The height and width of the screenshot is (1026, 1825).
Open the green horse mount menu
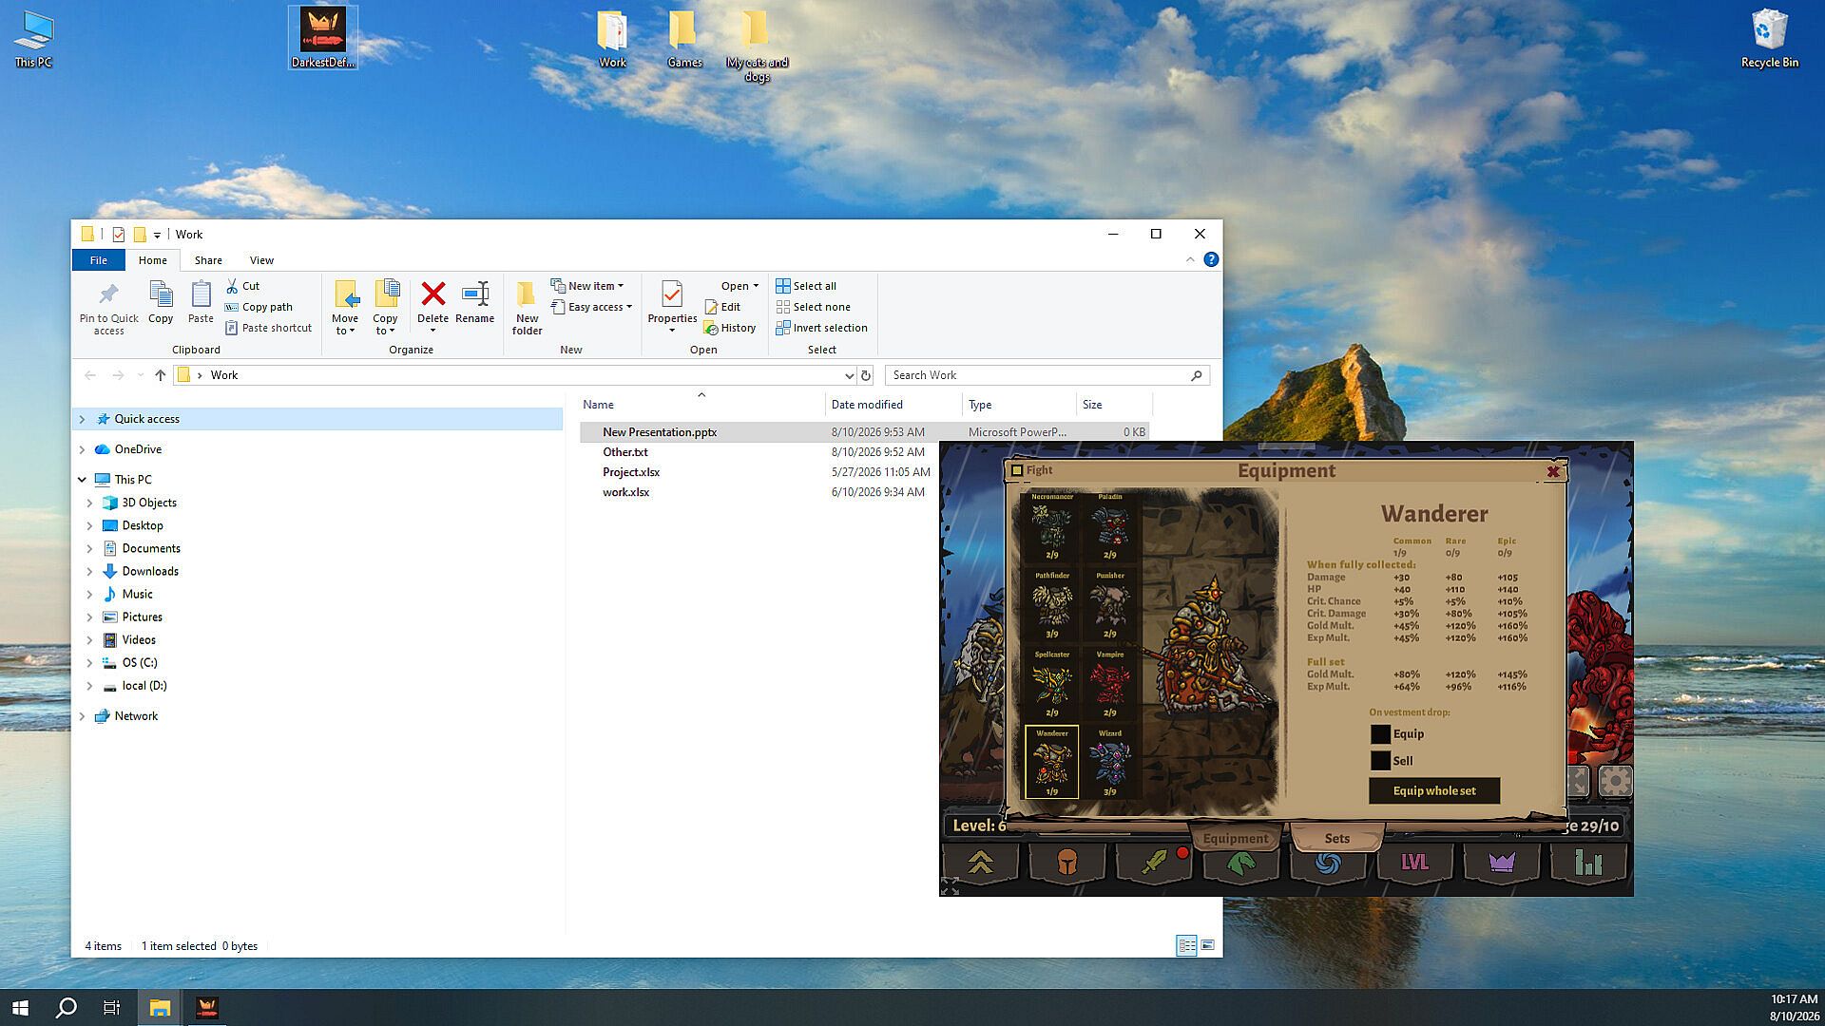1241,863
